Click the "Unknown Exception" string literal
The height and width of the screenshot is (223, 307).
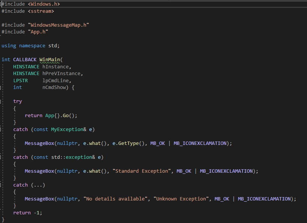[x=181, y=199]
